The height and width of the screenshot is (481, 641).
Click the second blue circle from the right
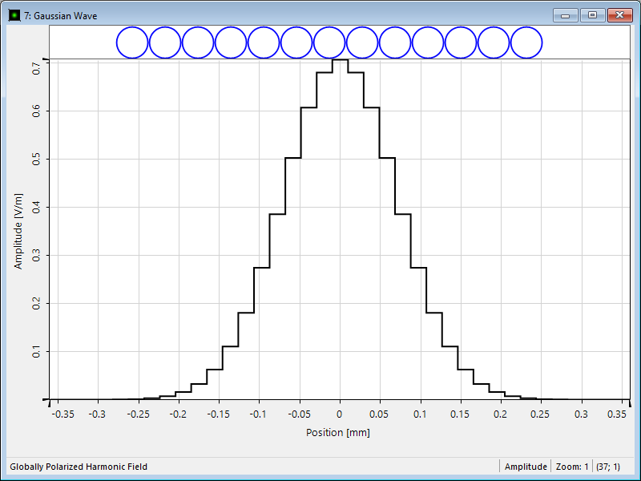pos(494,42)
